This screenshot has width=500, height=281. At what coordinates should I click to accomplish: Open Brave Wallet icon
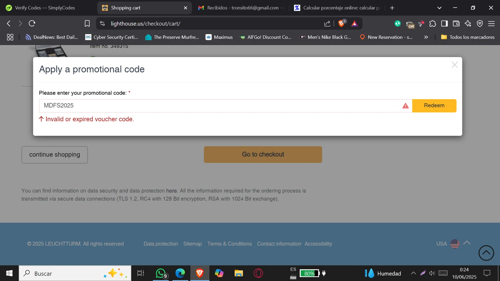coord(456,23)
